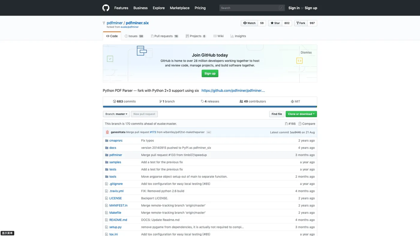Open the Clone or download dropdown
The image size is (420, 236).
click(301, 114)
